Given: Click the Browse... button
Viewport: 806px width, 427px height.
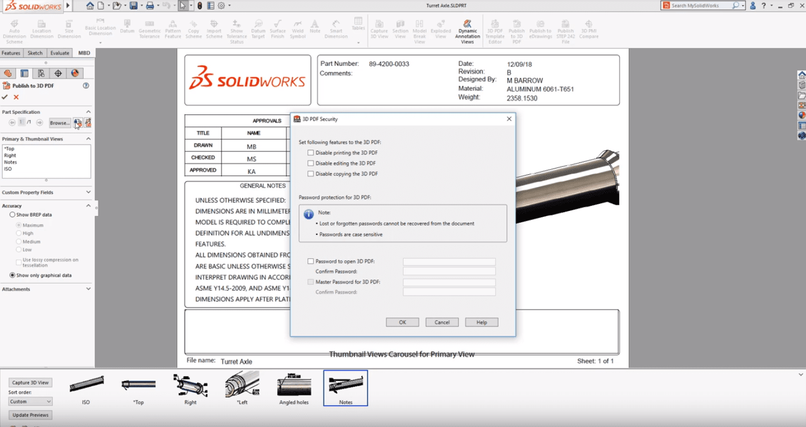Looking at the screenshot, I should [60, 123].
